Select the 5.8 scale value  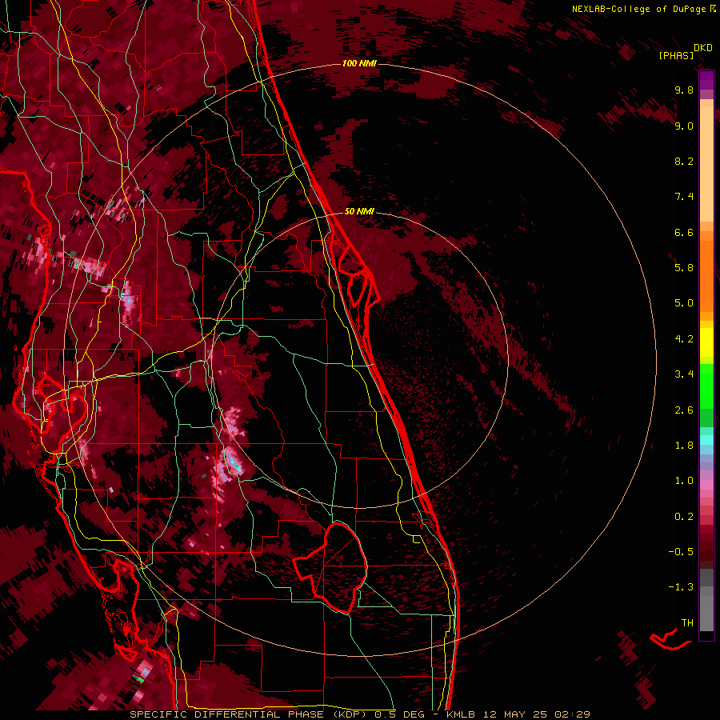684,268
